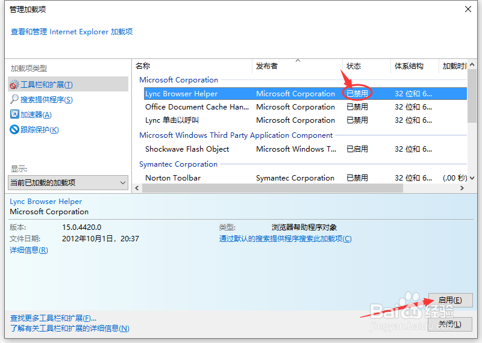Open the 详细信息(R) link
The image size is (482, 343).
29,250
